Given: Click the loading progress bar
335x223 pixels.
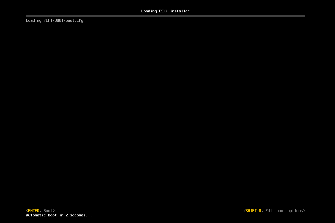Looking at the screenshot, I should click(165, 16).
